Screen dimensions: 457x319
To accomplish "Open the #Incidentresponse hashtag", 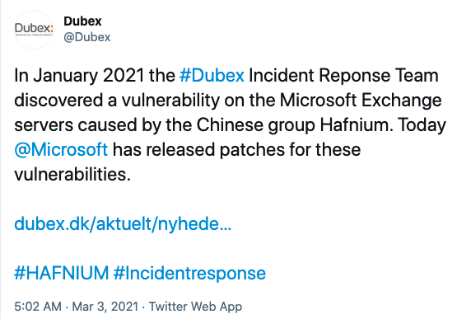I will [x=189, y=274].
